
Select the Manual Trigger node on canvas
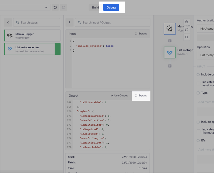170,29
